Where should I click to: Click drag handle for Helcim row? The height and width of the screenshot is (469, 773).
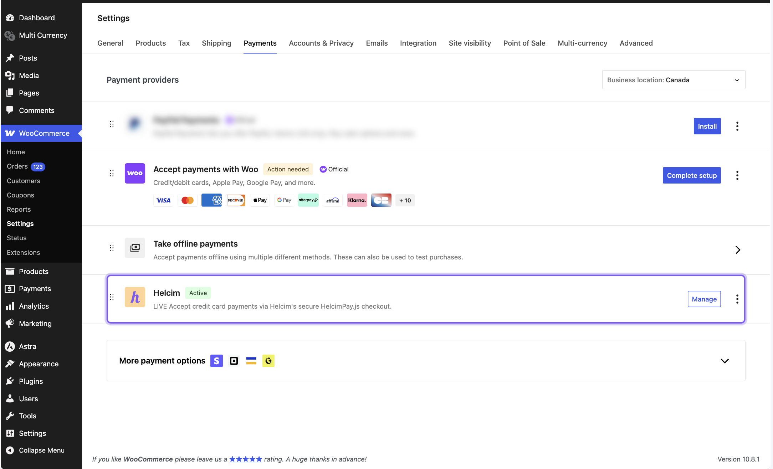point(112,297)
